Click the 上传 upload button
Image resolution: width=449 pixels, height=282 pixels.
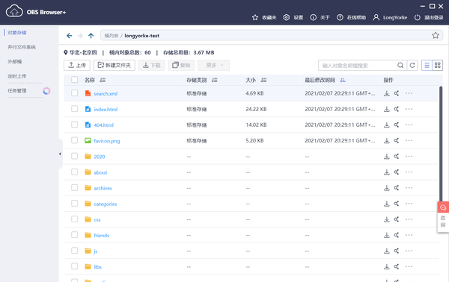(x=77, y=66)
